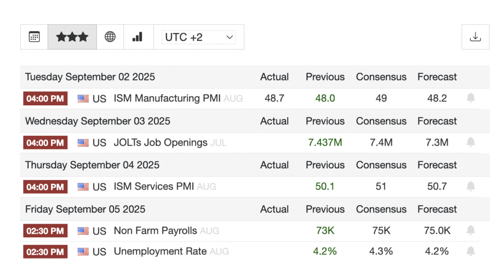Download the calendar data

click(x=475, y=37)
